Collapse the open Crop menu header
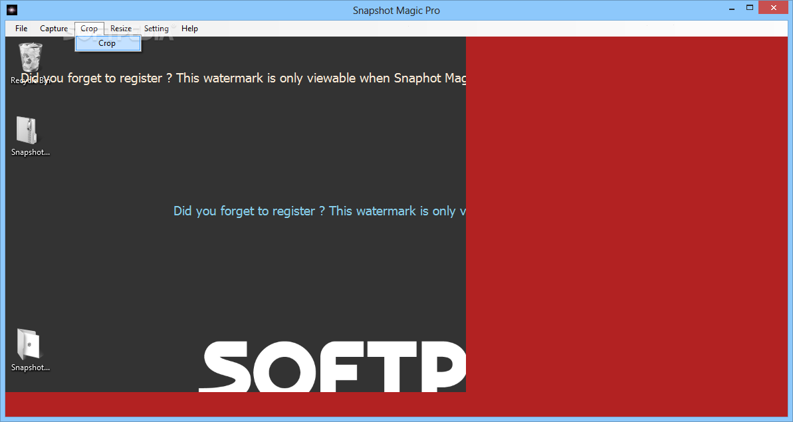The height and width of the screenshot is (422, 793). 89,29
